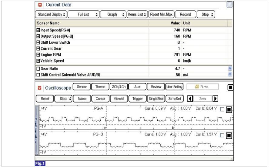Uncheck Output Speed[PG-B] checkbox
The image size is (270, 168).
click(x=38, y=36)
